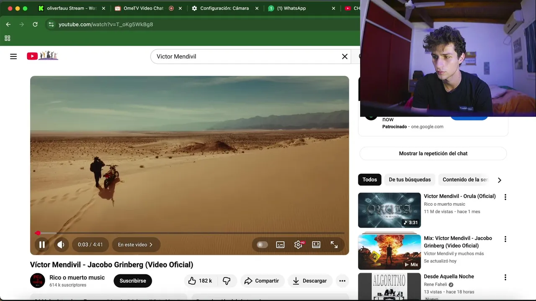Image resolution: width=536 pixels, height=301 pixels.
Task: Open sponsored one.google.com ad link
Action: click(427, 127)
